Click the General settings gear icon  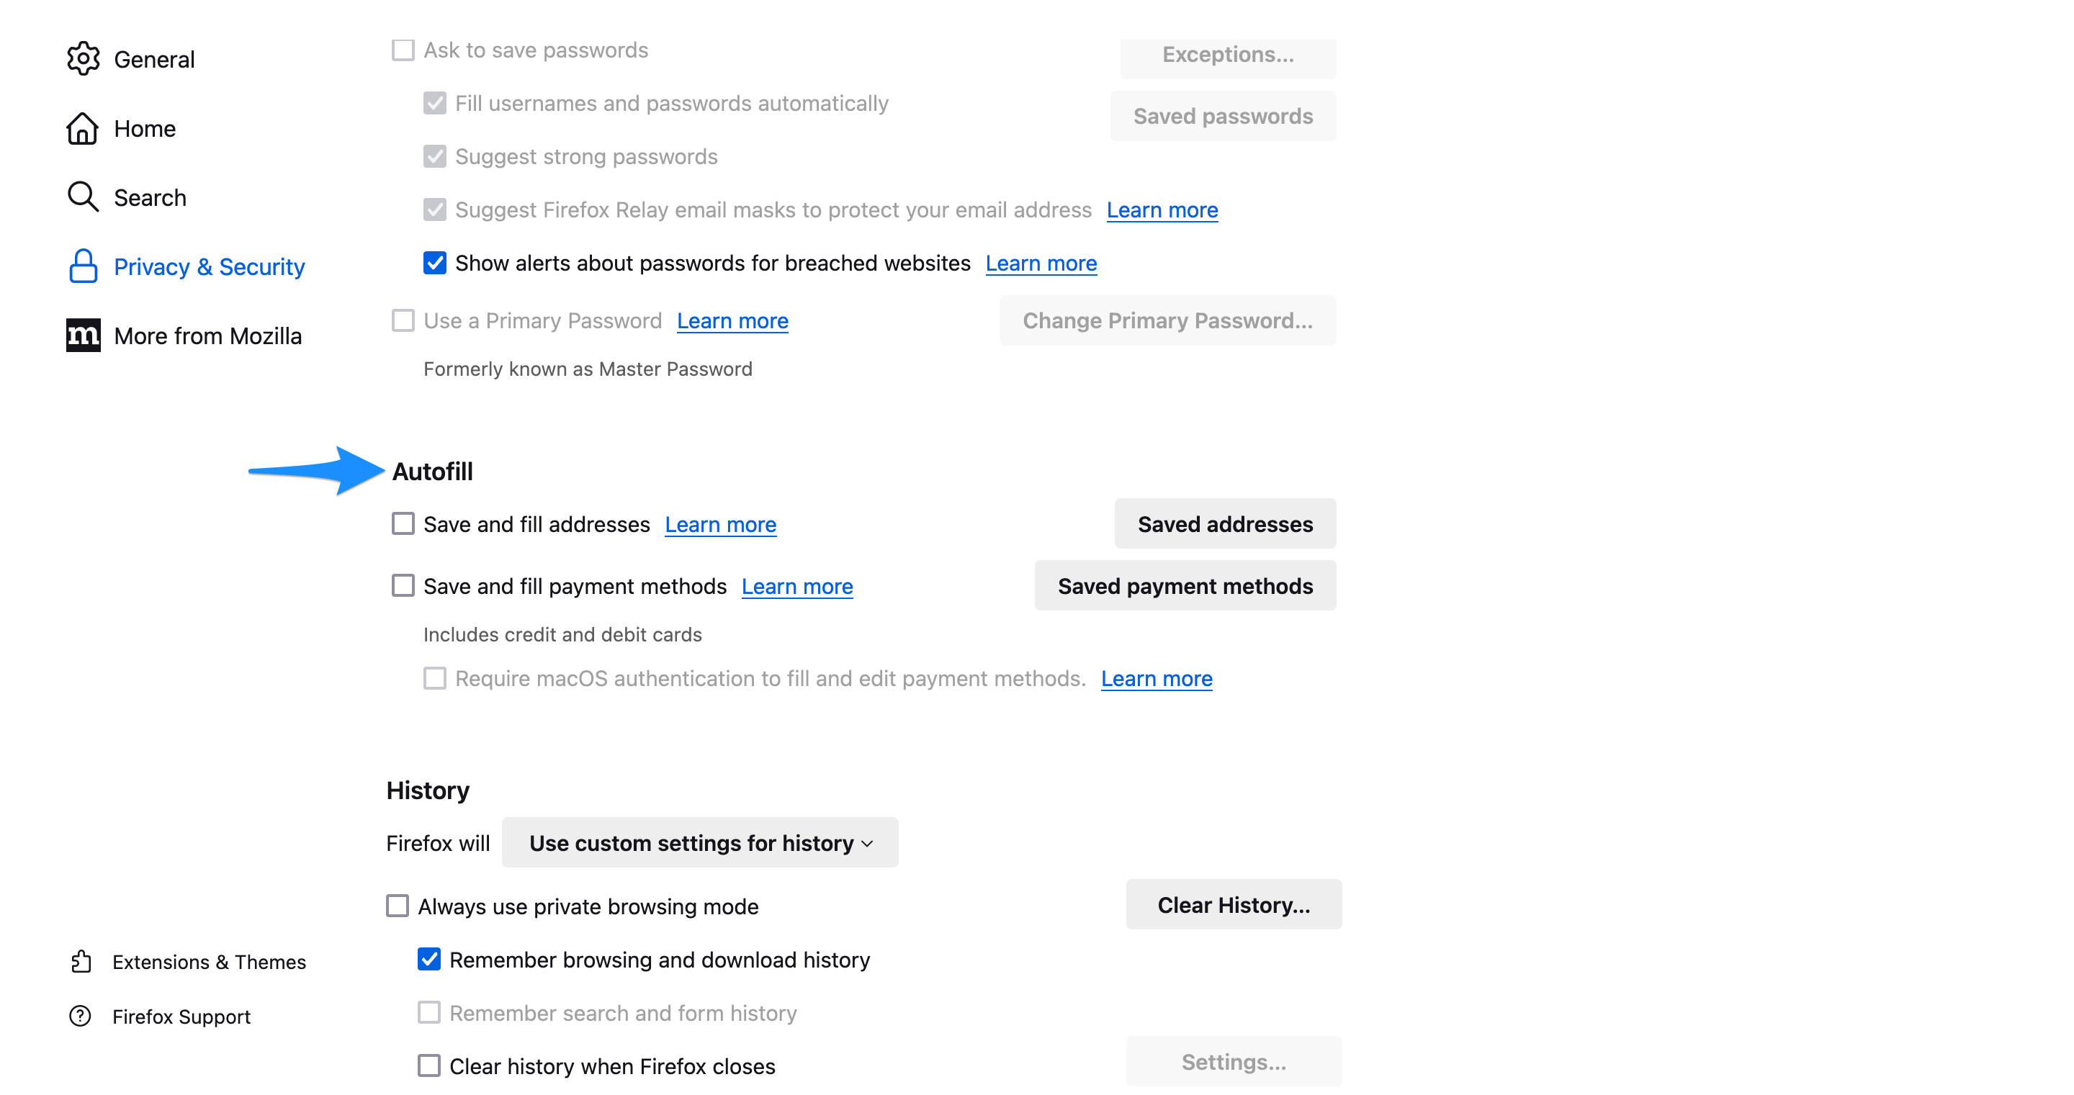pyautogui.click(x=83, y=58)
